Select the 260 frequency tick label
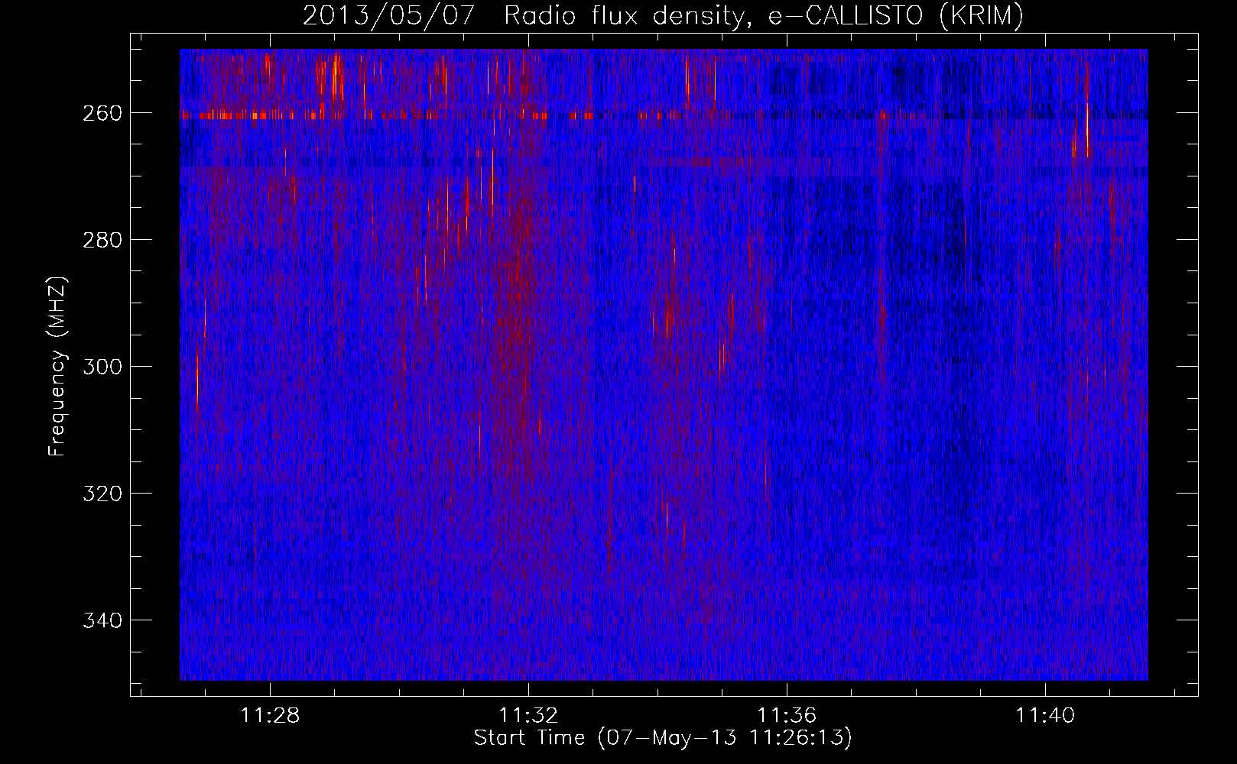1237x764 pixels. pos(102,113)
